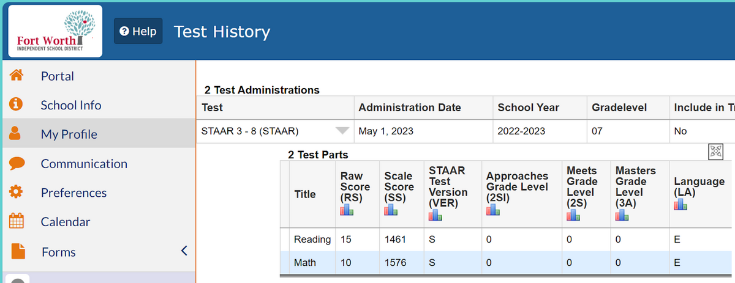Click the May 1, 2023 date cell
The image size is (735, 283).
(423, 131)
